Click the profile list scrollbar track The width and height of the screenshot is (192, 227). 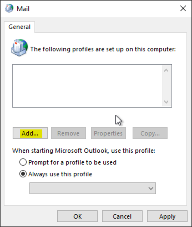click(x=166, y=86)
